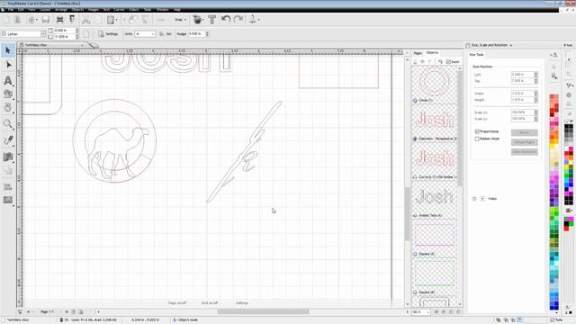The width and height of the screenshot is (576, 324).
Task: Click the Undo arrow icon
Action: 226,19
